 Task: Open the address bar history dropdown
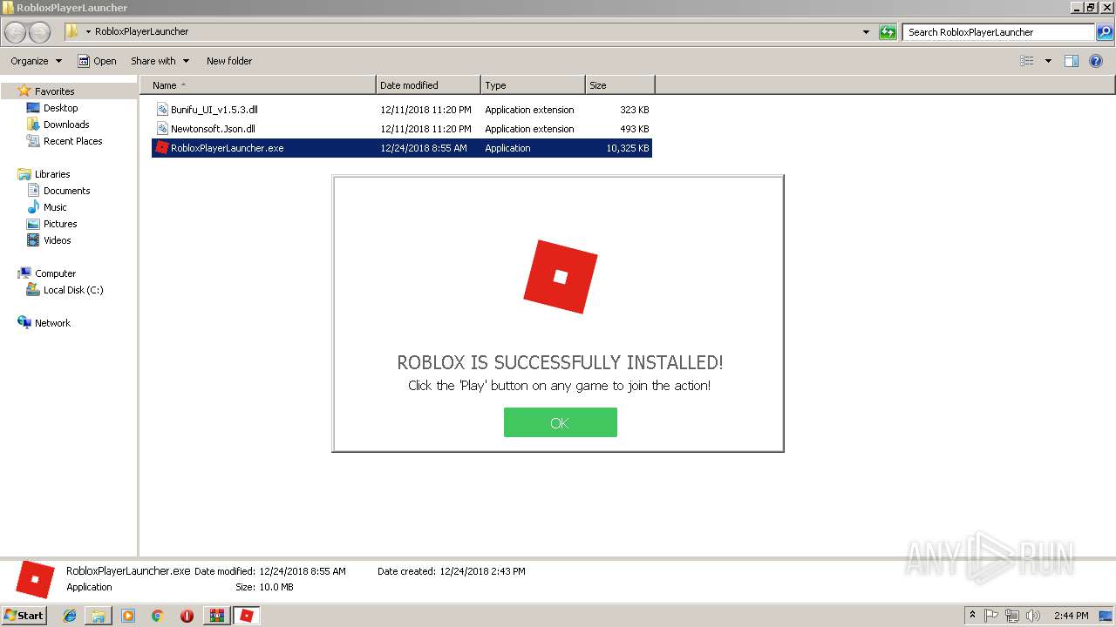[x=866, y=32]
